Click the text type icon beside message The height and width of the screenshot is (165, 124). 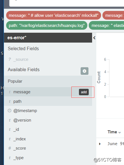(10, 92)
